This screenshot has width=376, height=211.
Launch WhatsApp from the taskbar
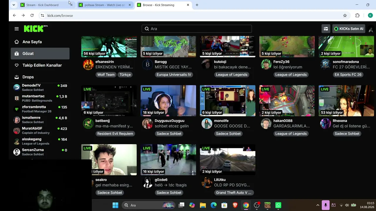278,205
